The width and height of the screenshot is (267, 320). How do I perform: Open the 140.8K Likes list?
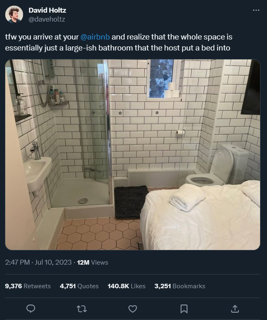(x=126, y=286)
